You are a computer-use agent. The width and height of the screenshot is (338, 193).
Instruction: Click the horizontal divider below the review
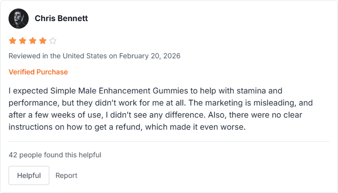[169, 142]
